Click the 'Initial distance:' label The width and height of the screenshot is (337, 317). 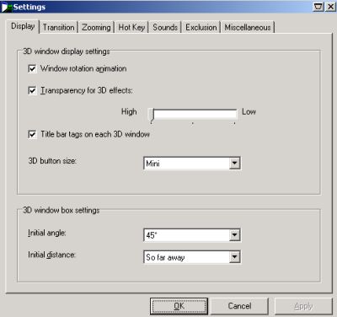pyautogui.click(x=51, y=255)
